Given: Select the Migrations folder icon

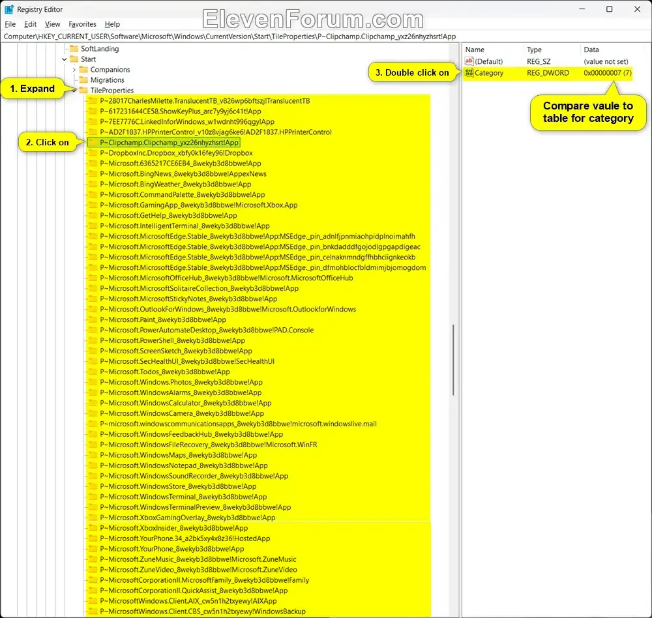Looking at the screenshot, I should pyautogui.click(x=83, y=80).
